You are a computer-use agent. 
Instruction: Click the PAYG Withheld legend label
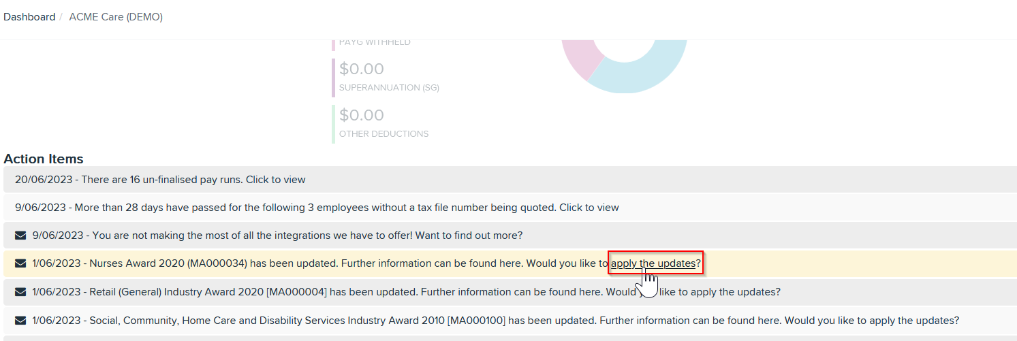[375, 42]
